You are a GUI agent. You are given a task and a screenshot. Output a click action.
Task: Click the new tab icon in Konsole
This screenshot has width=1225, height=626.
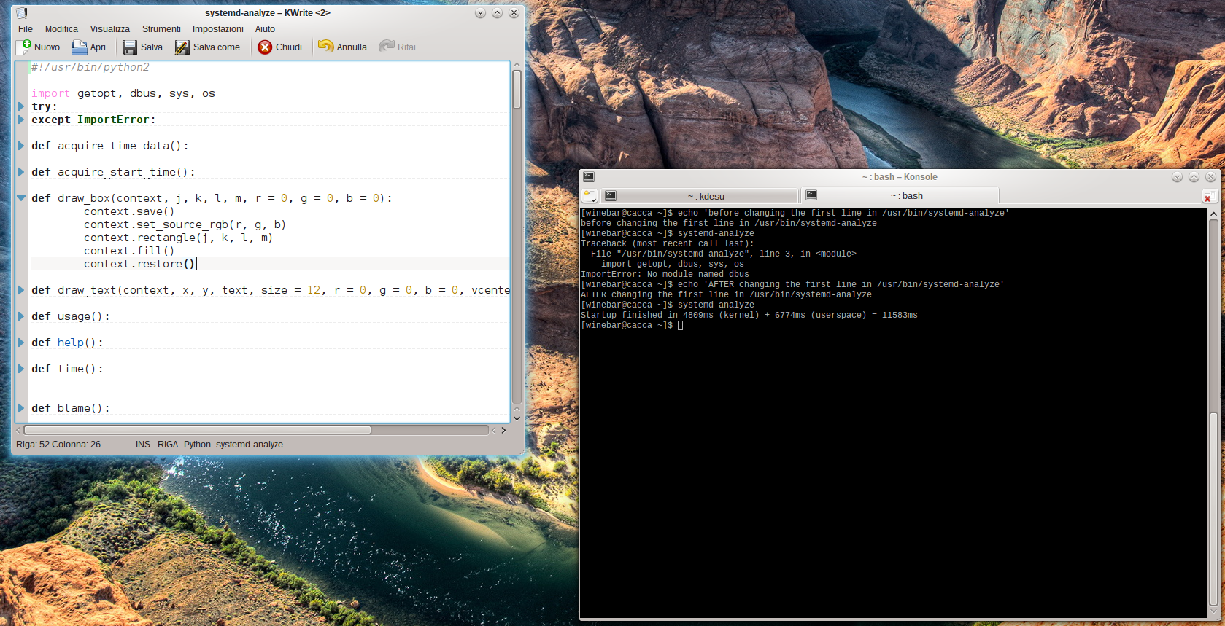click(590, 196)
